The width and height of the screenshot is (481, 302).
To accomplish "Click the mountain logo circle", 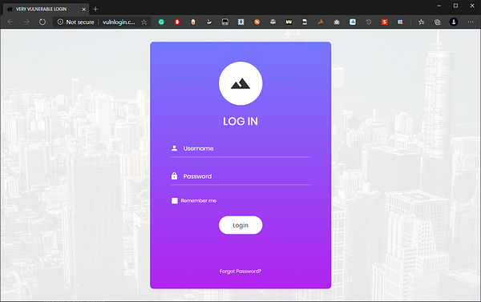I will [240, 83].
